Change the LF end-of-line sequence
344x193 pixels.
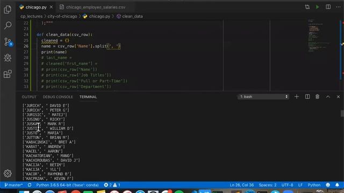[300, 185]
